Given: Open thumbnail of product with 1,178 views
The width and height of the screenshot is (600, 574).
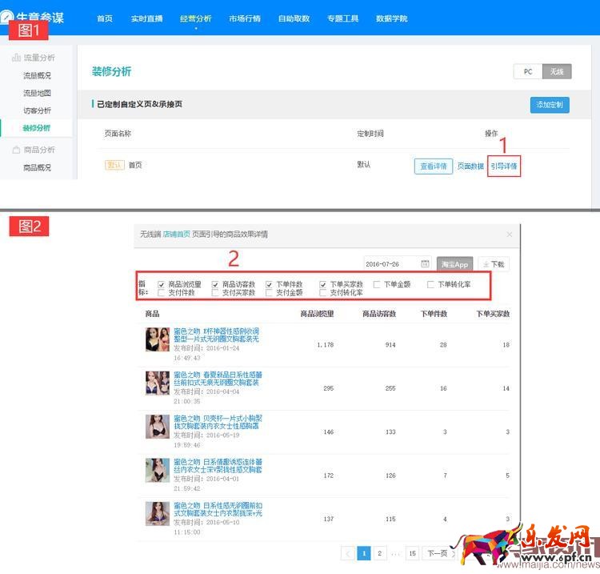Looking at the screenshot, I should (x=158, y=339).
